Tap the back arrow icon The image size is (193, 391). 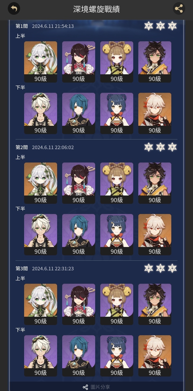pyautogui.click(x=14, y=9)
